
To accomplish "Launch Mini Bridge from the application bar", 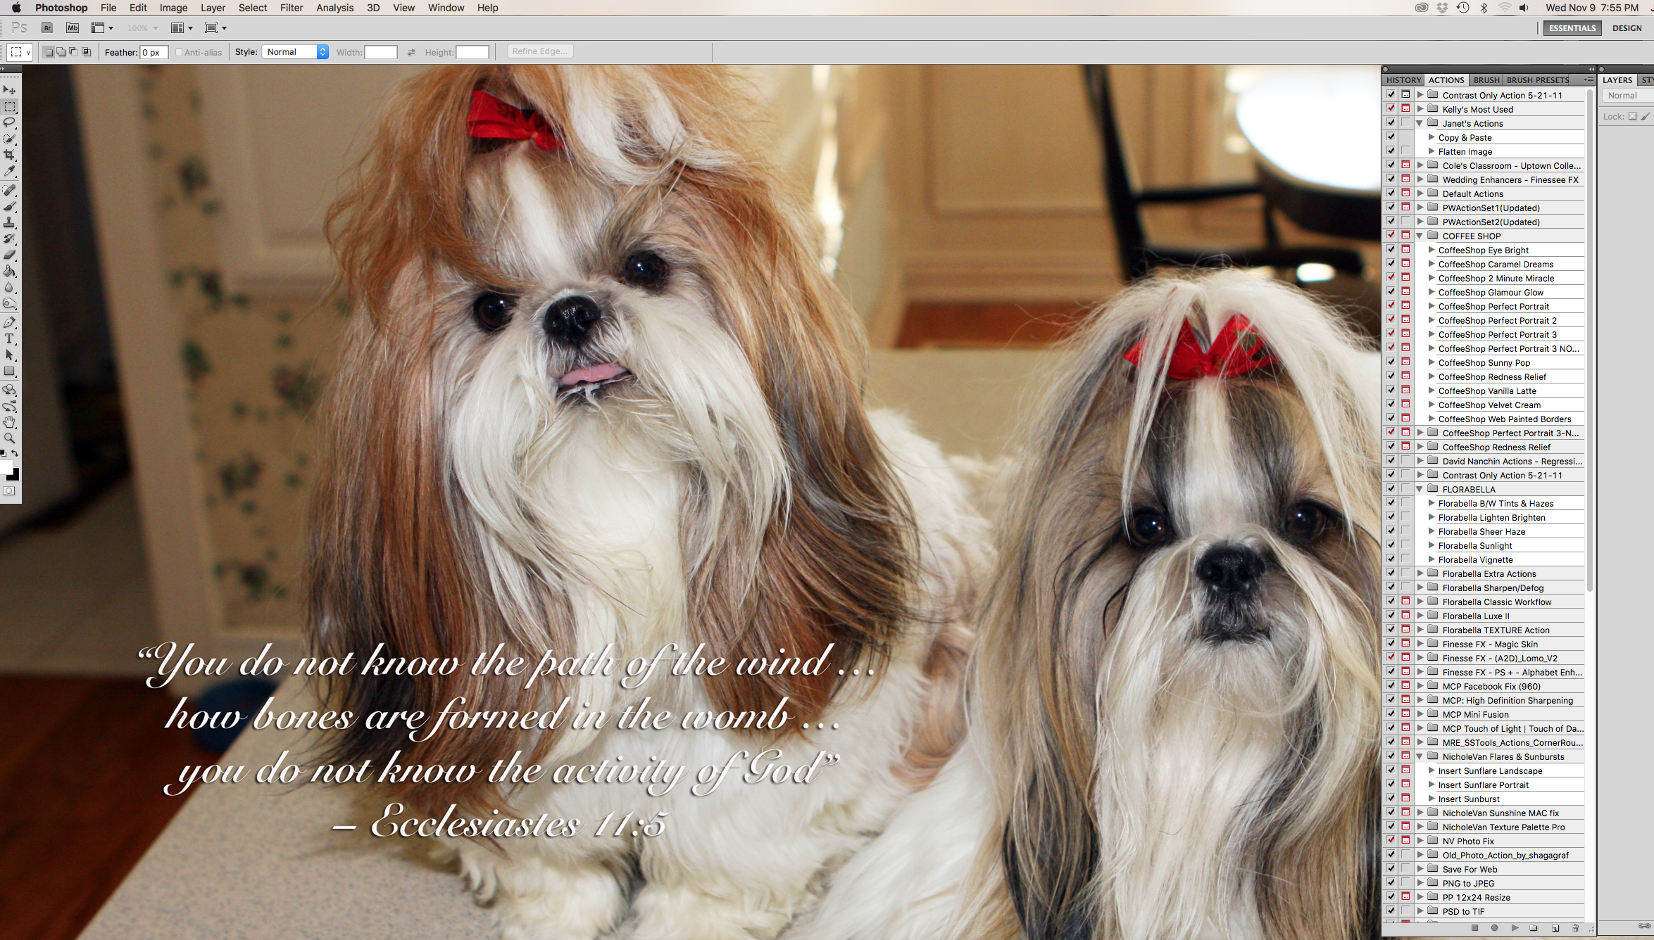I will (x=73, y=28).
